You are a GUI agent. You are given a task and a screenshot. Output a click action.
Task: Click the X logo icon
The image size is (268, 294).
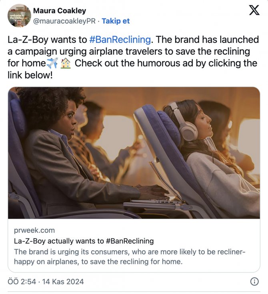click(x=254, y=11)
